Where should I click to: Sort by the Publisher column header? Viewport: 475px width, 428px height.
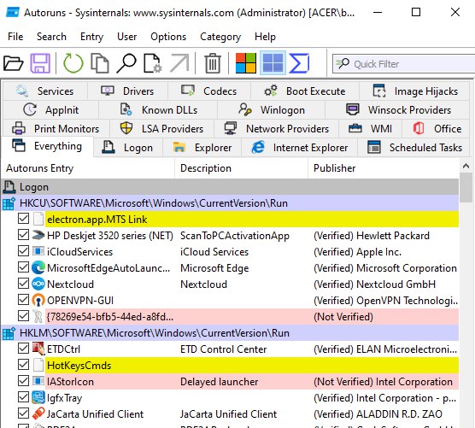tap(384, 168)
